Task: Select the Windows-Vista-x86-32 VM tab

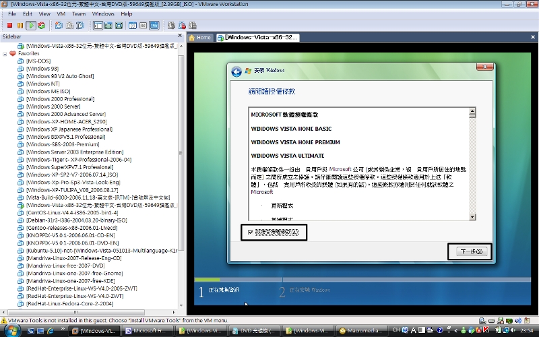Action: click(x=258, y=38)
